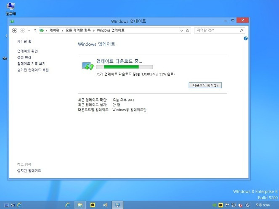Click 업데이트 확인 in the sidebar

pyautogui.click(x=27, y=51)
